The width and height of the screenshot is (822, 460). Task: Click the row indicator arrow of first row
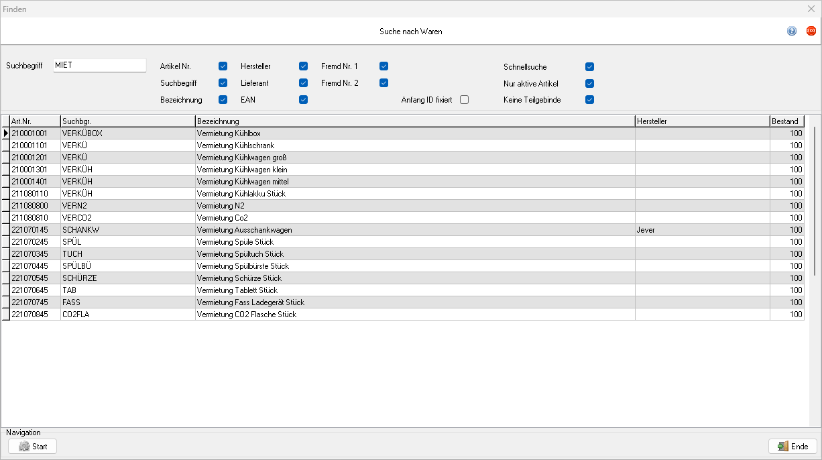coord(5,133)
